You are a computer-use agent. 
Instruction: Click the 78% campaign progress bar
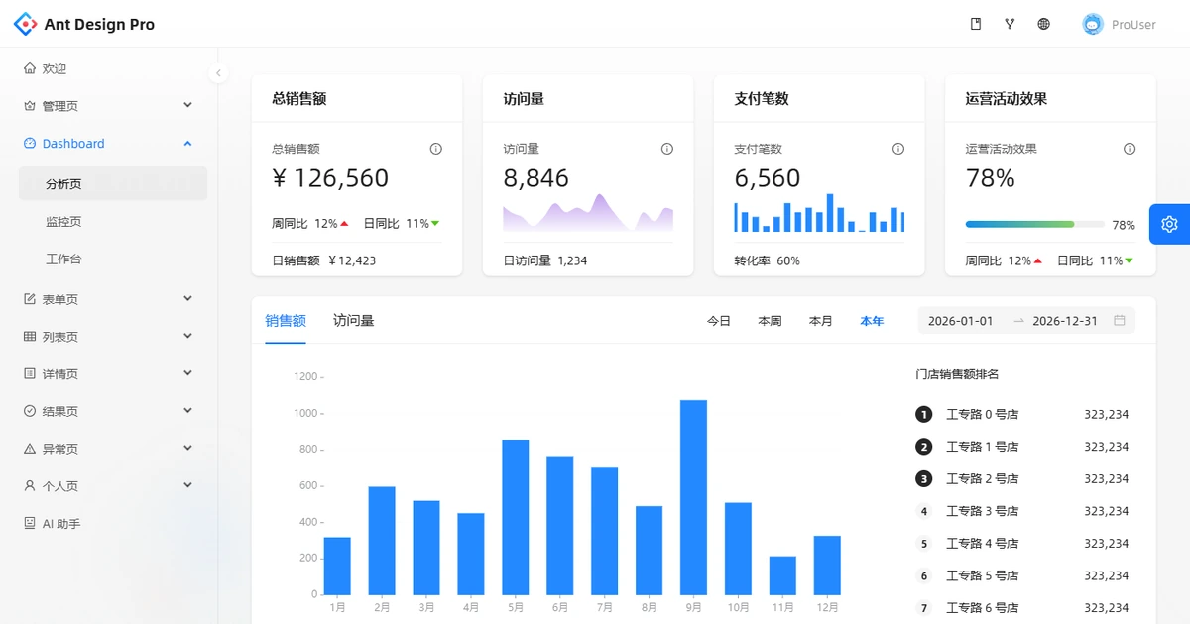[x=1035, y=225]
